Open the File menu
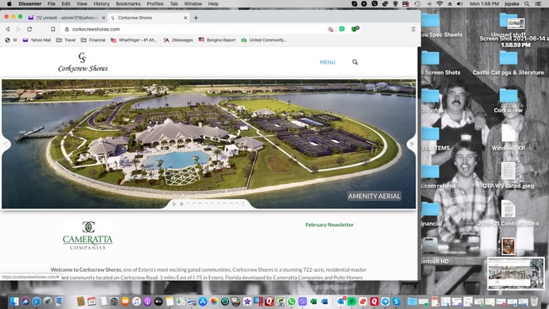This screenshot has width=549, height=309. coord(52,4)
